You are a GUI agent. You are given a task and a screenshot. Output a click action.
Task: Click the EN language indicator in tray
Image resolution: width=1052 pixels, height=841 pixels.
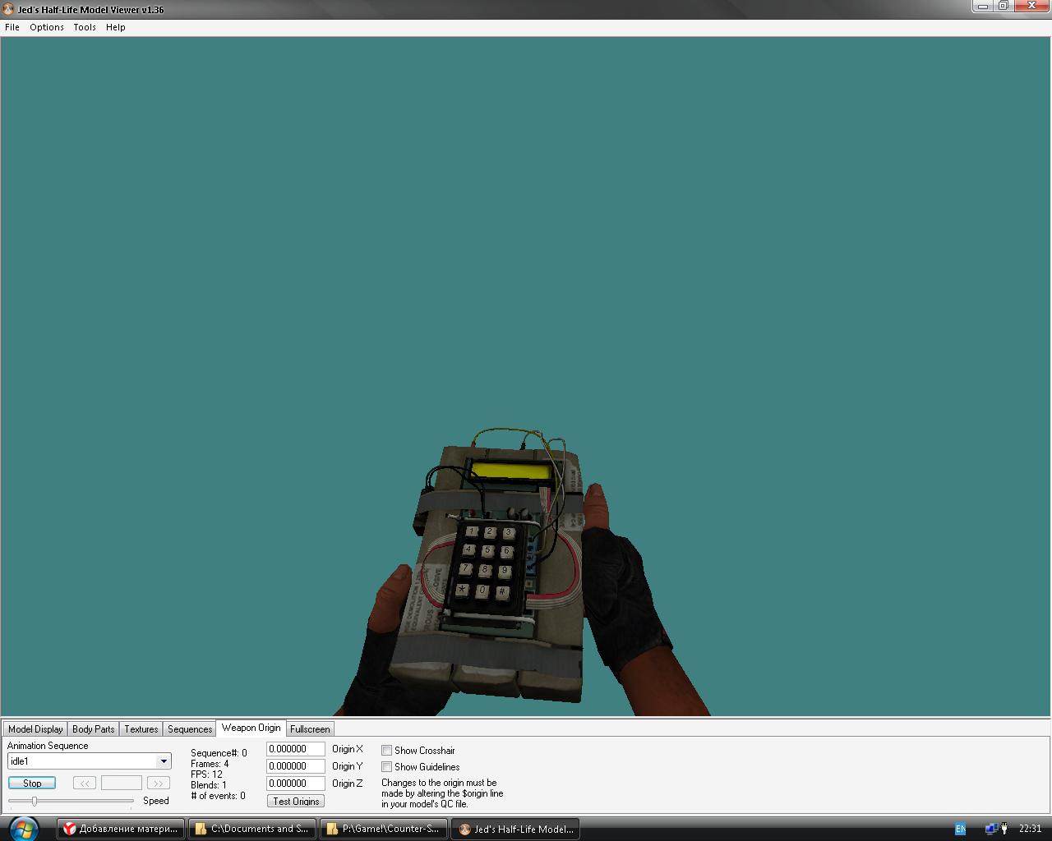tap(959, 829)
